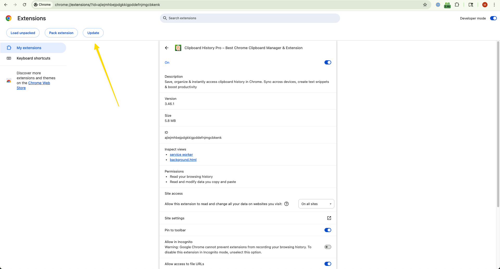500x269 pixels.
Task: Select the extension ID ajiejmhbejpdgkkigpddefnjmgcbkenk
Action: (x=193, y=137)
